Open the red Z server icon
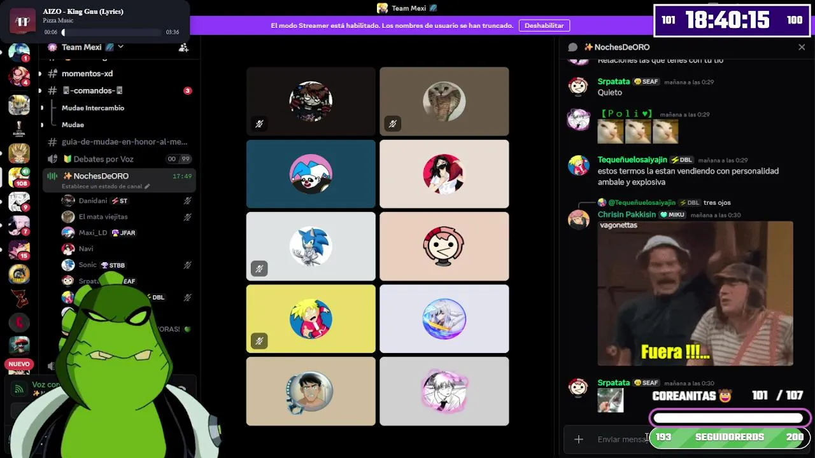This screenshot has width=815, height=458. coord(18,298)
